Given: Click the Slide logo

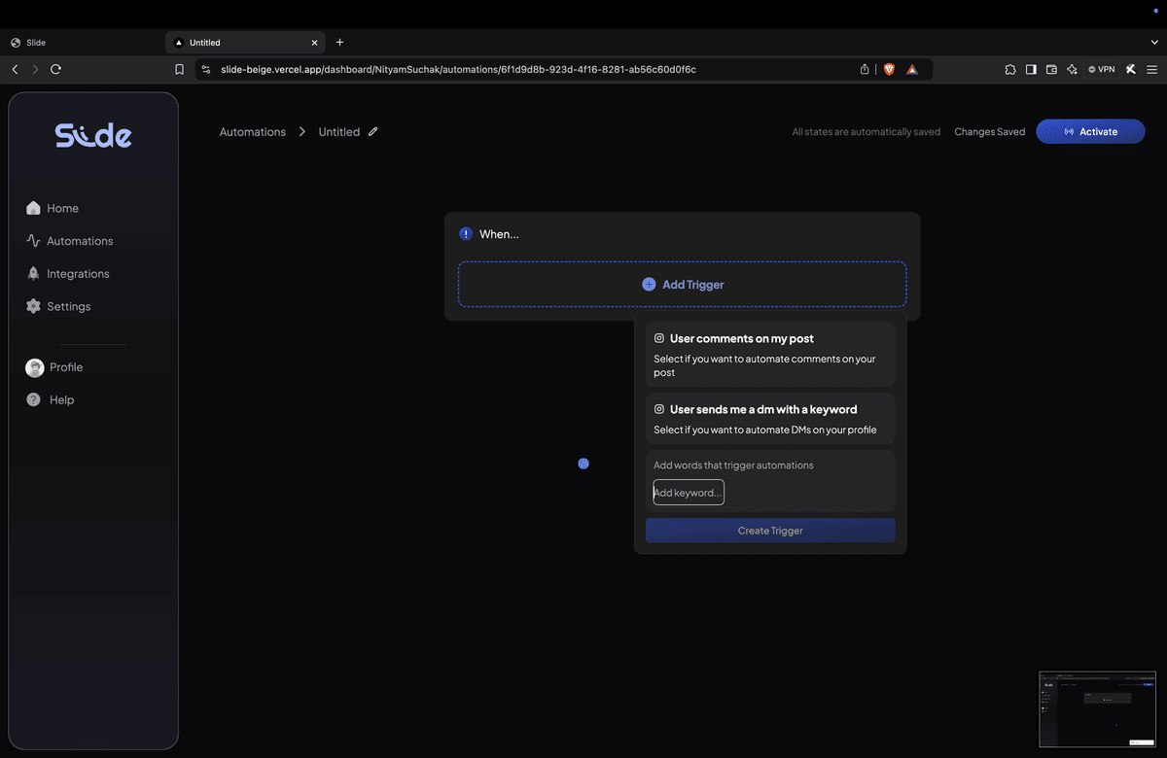Looking at the screenshot, I should tap(92, 134).
